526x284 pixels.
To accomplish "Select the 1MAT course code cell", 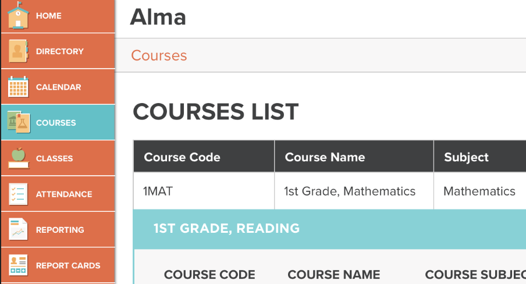I will coord(158,191).
